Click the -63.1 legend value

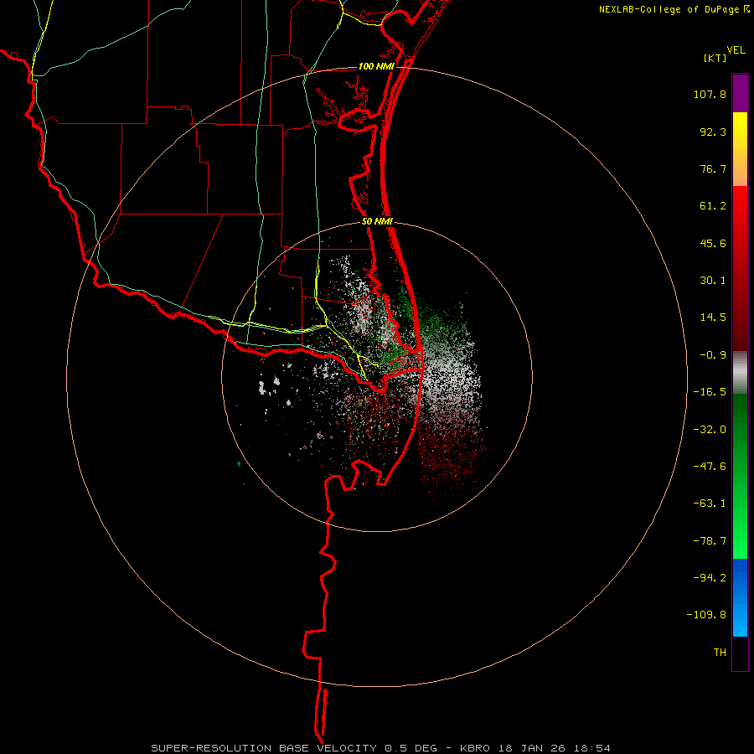(x=710, y=504)
